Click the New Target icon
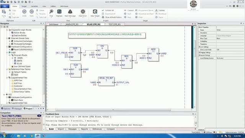 tap(95, 11)
